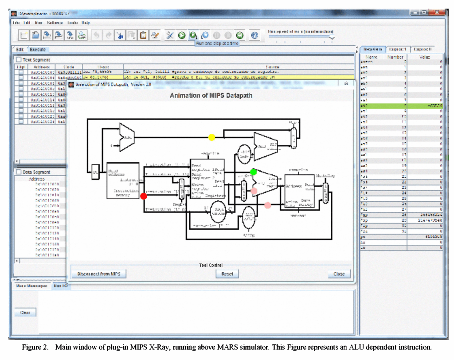Click the Clear button in messages panel

pyautogui.click(x=25, y=313)
